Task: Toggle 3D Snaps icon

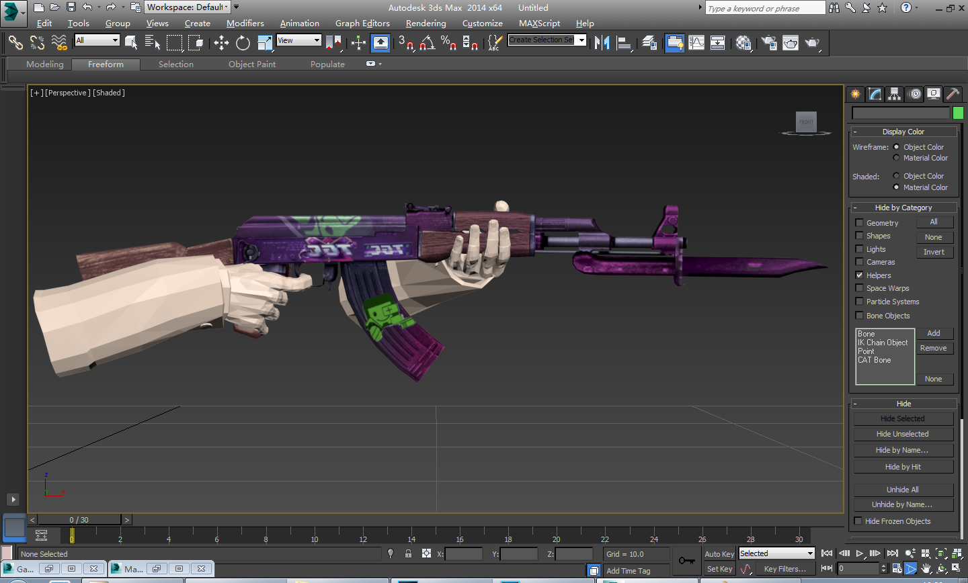Action: click(x=406, y=43)
